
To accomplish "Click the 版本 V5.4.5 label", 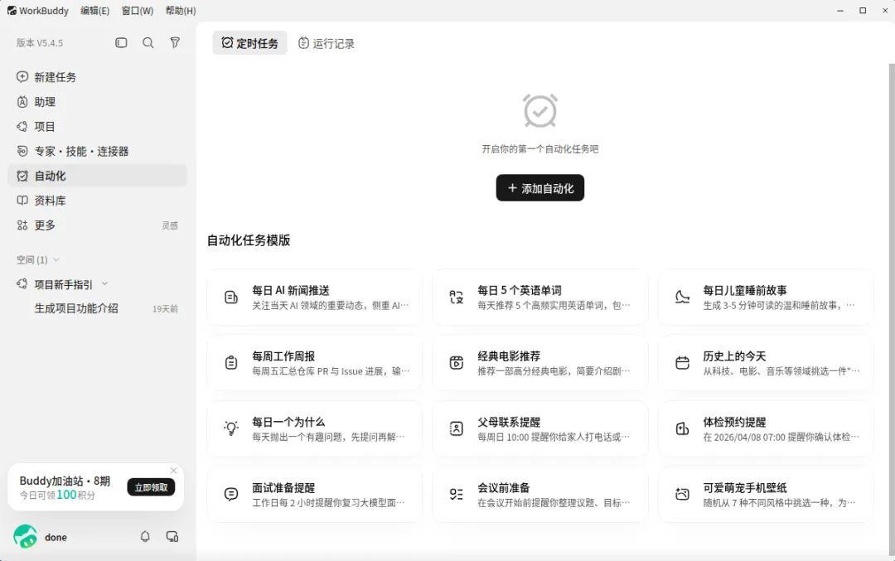I will coord(40,43).
